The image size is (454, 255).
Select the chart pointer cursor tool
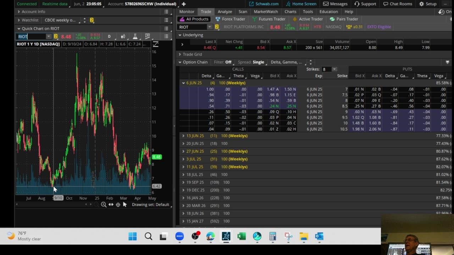click(x=125, y=204)
